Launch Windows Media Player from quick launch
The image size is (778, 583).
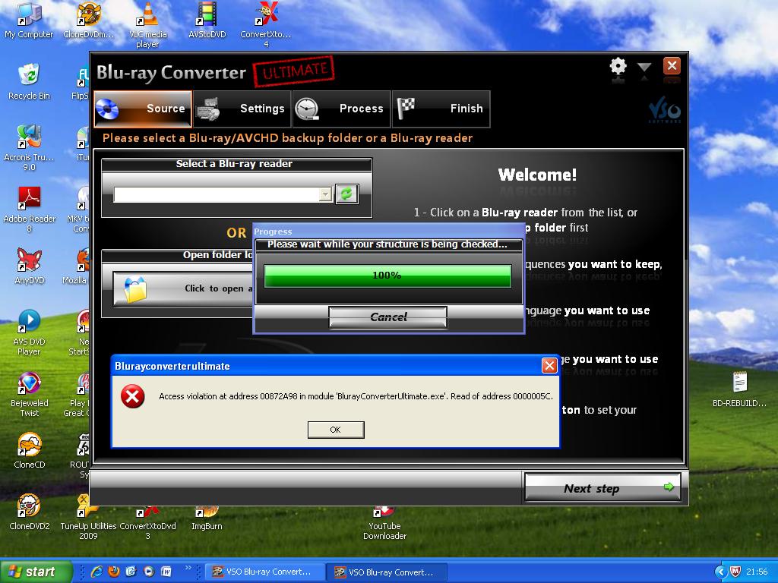(x=148, y=572)
